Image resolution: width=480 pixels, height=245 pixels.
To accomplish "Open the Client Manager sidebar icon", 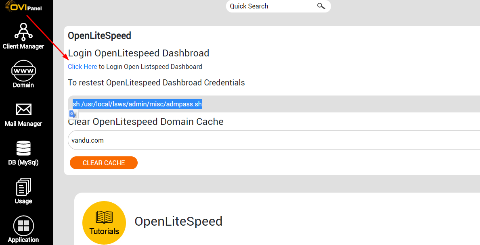I will 23,32.
